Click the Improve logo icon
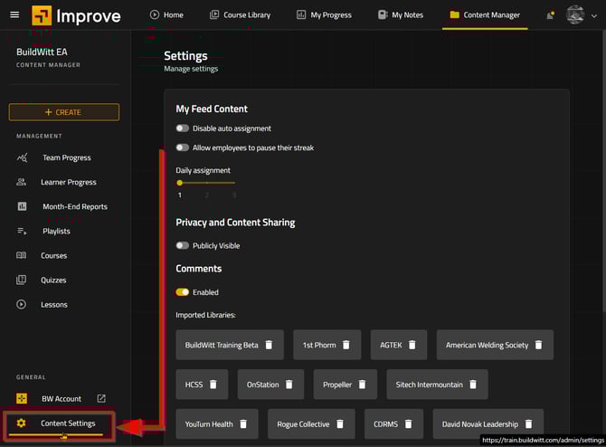The height and width of the screenshot is (447, 606). (x=43, y=15)
